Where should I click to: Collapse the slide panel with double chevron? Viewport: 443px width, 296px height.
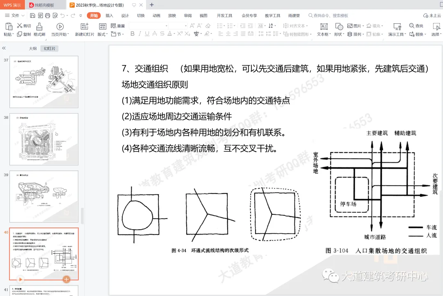click(4, 48)
